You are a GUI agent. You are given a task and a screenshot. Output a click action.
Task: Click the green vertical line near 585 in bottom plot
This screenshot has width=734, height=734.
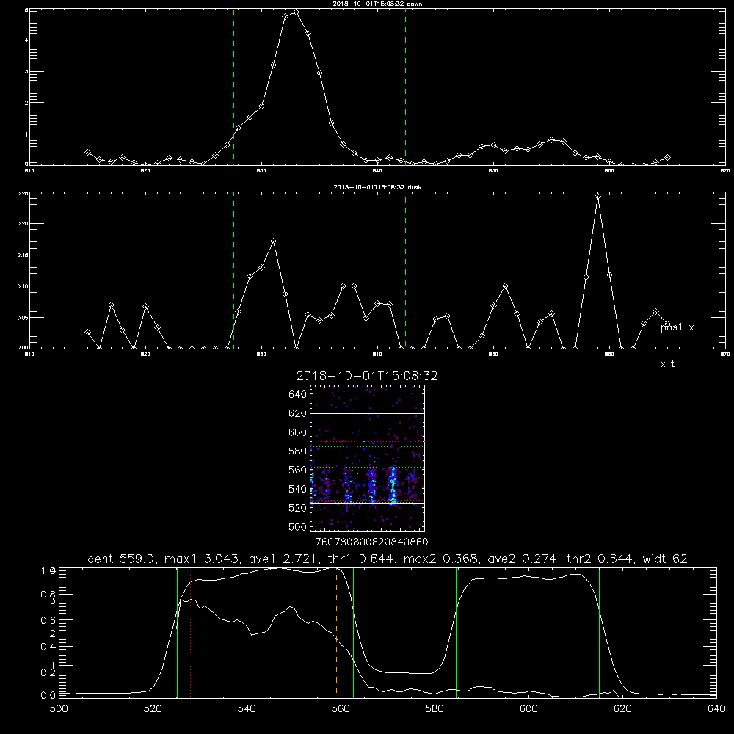coord(456,633)
